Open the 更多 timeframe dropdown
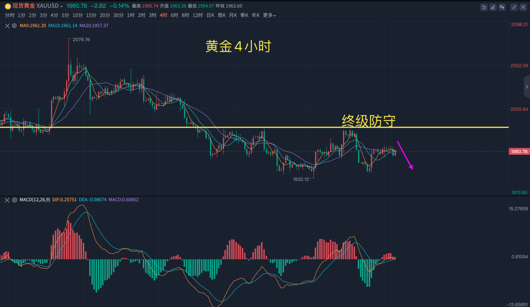Viewport: 530px width, 307px height. [x=269, y=15]
